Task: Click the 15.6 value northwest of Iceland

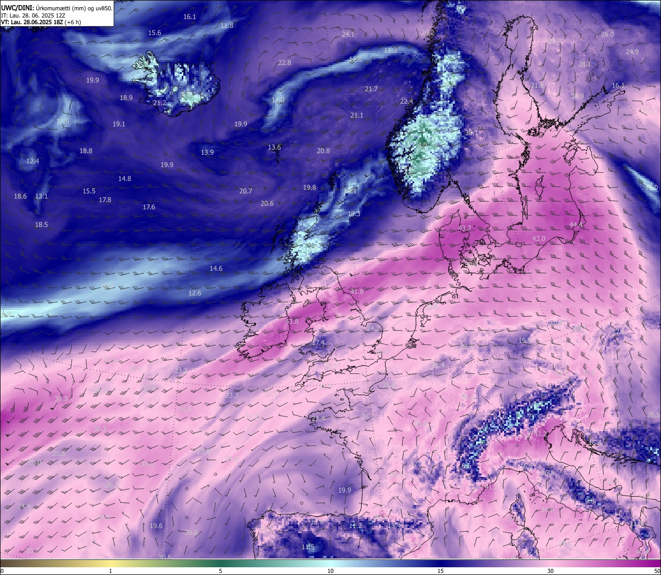Action: pos(154,33)
